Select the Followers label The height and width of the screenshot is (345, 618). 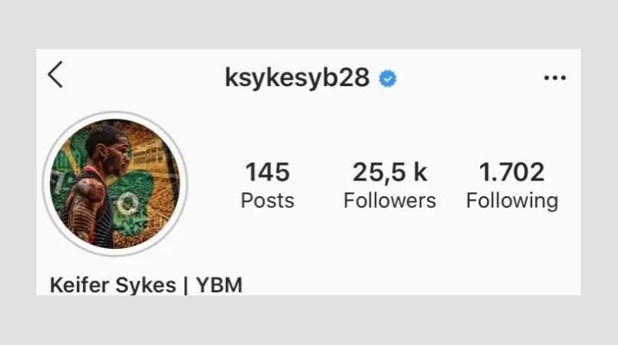coord(390,201)
